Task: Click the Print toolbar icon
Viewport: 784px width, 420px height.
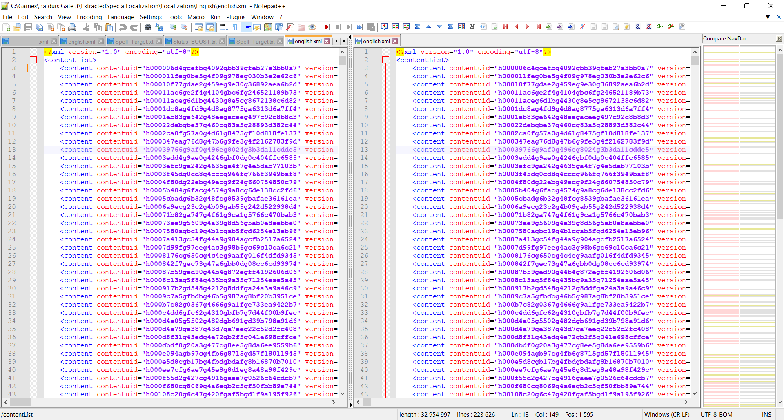Action: 72,27
